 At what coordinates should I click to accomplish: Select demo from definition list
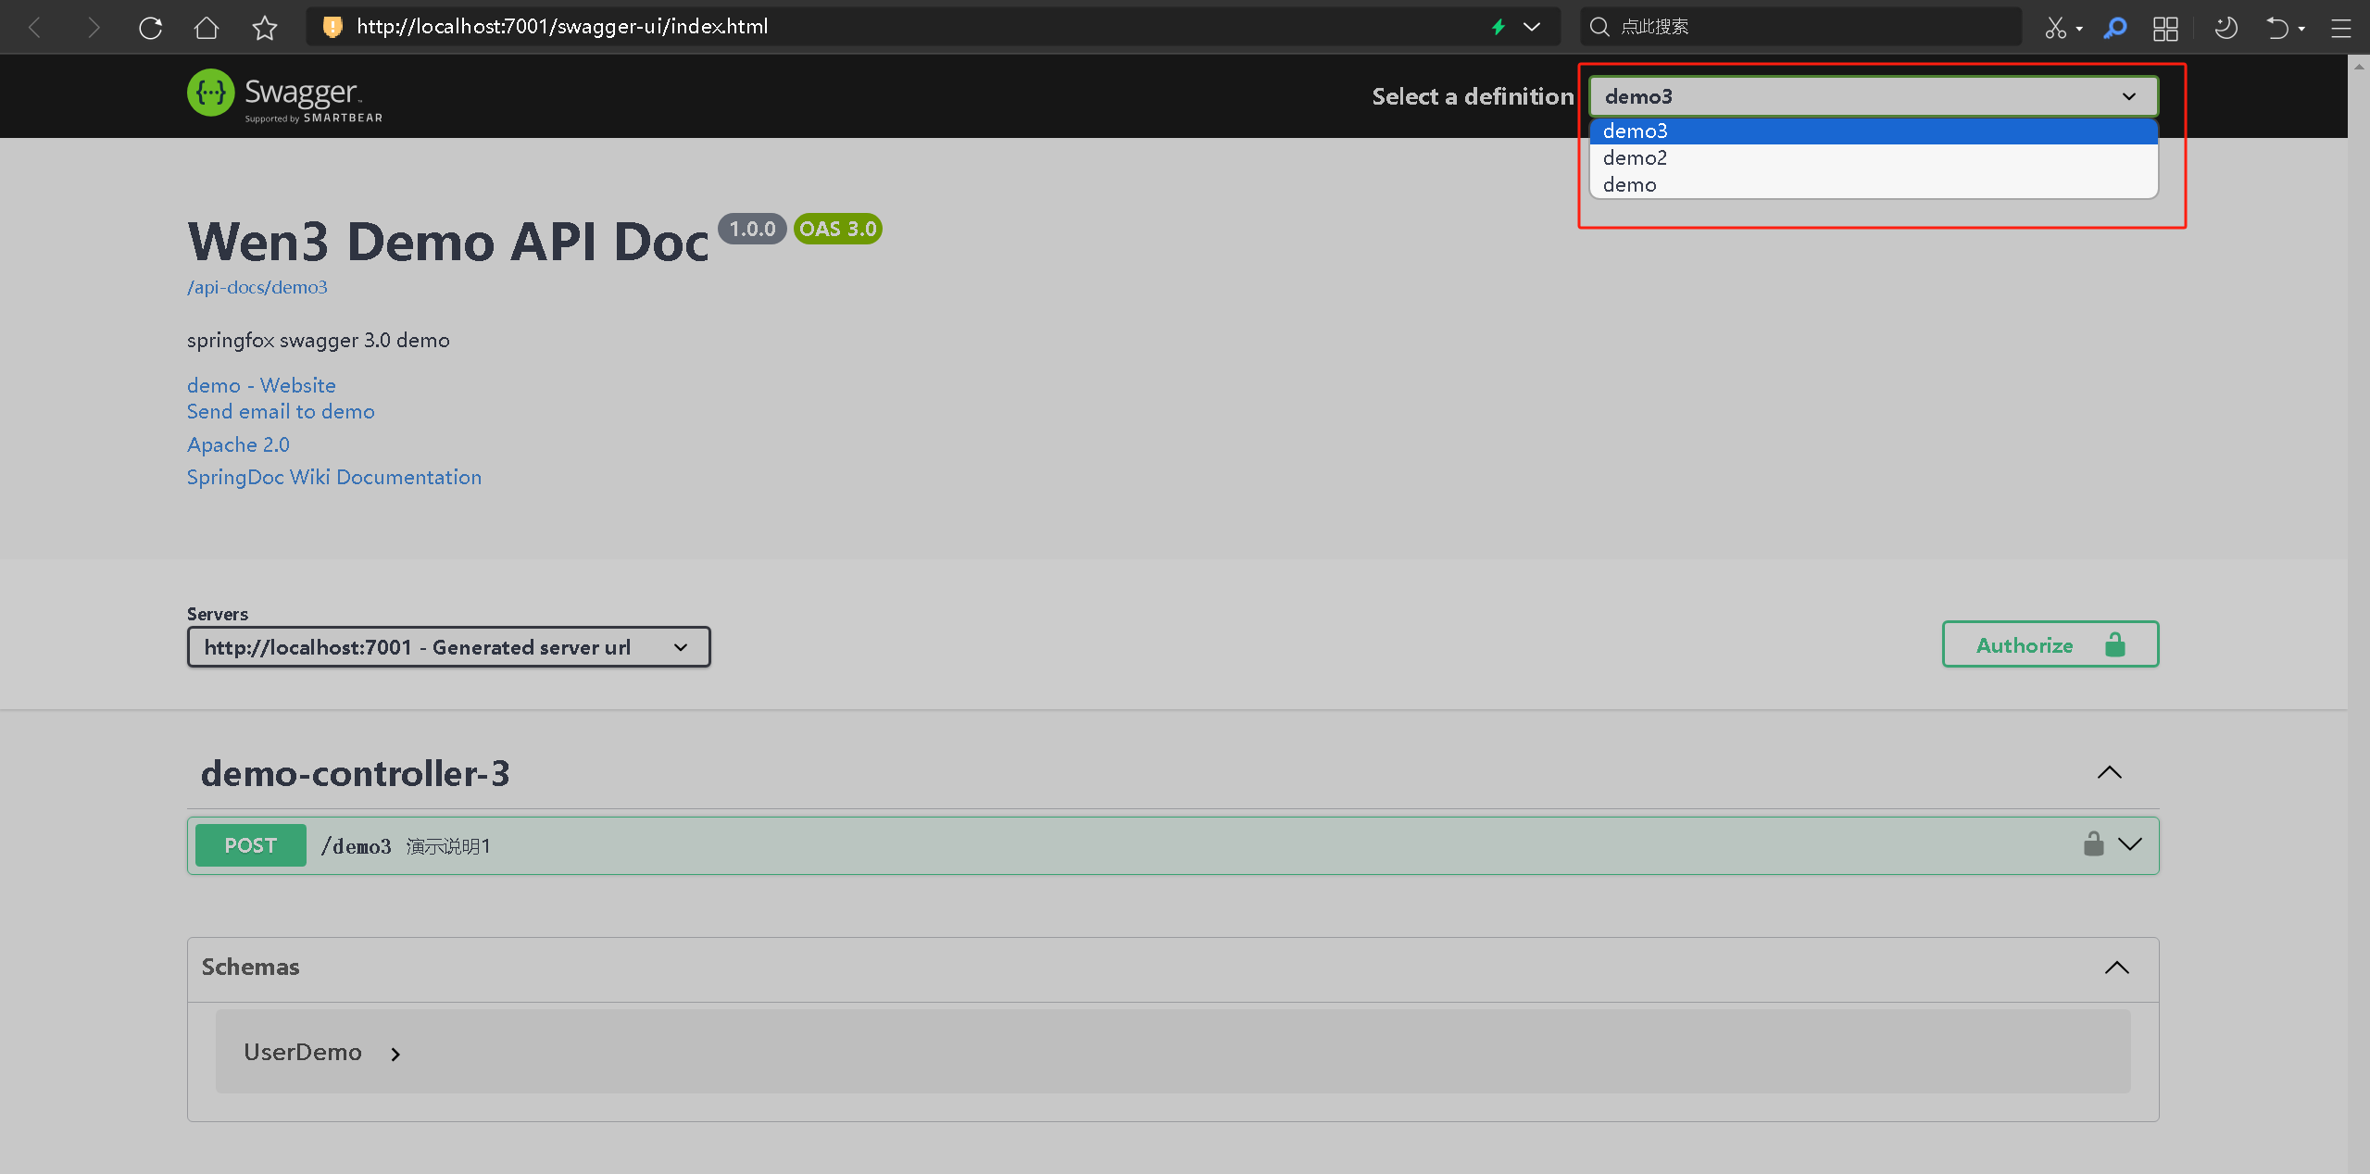(1629, 185)
